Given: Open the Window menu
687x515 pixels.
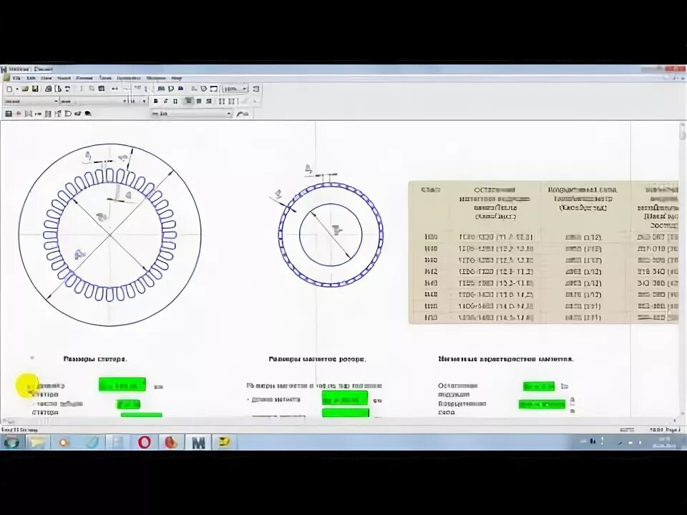Looking at the screenshot, I should click(x=156, y=78).
